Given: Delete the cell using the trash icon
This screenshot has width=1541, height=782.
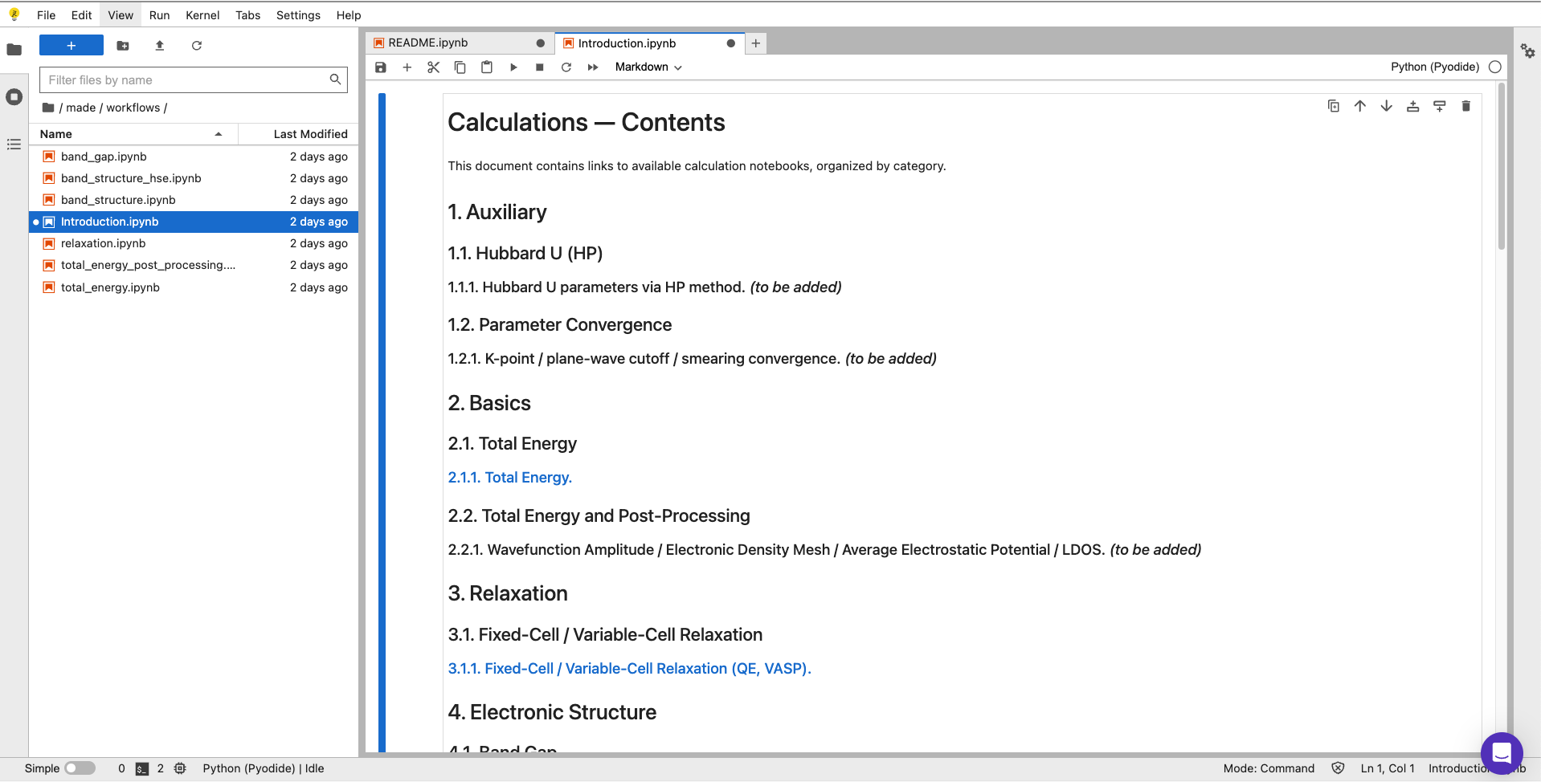Looking at the screenshot, I should [x=1466, y=106].
